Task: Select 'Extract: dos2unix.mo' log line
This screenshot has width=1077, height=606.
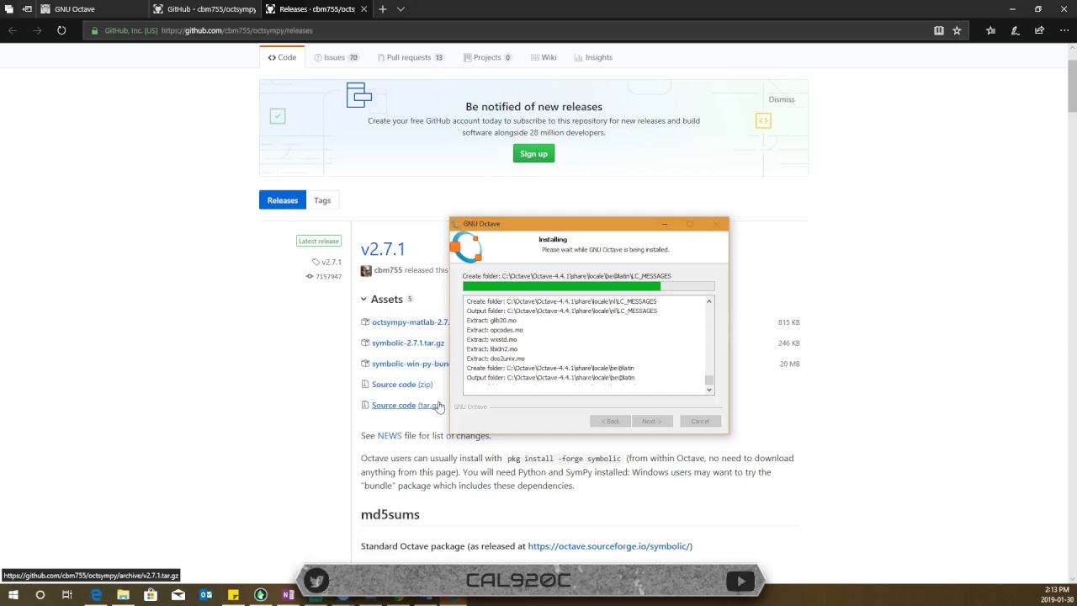Action: tap(496, 359)
